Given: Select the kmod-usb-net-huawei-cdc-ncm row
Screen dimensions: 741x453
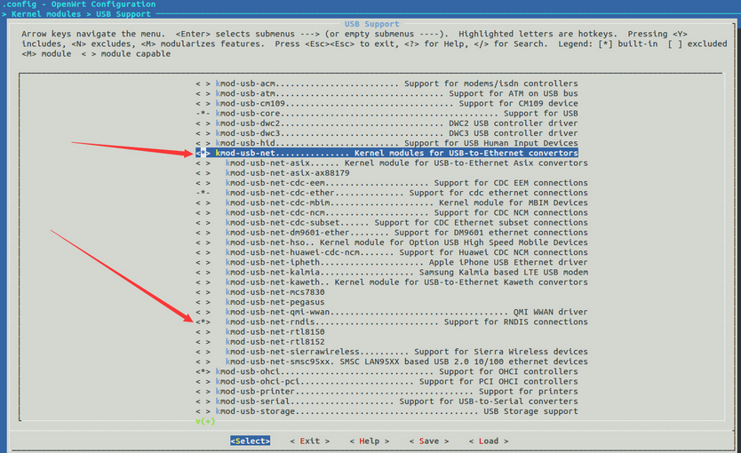Looking at the screenshot, I should (392, 252).
